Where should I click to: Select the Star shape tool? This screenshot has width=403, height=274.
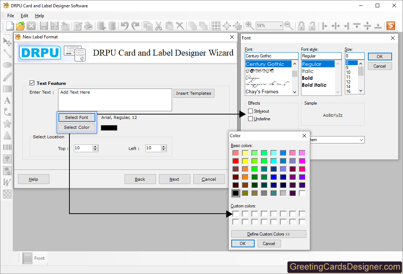coord(7,124)
